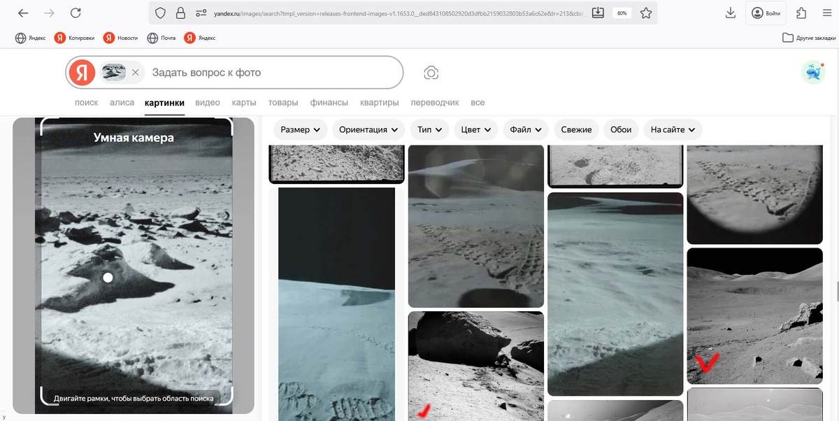Click the Войти account button
The image size is (839, 421).
click(x=766, y=13)
